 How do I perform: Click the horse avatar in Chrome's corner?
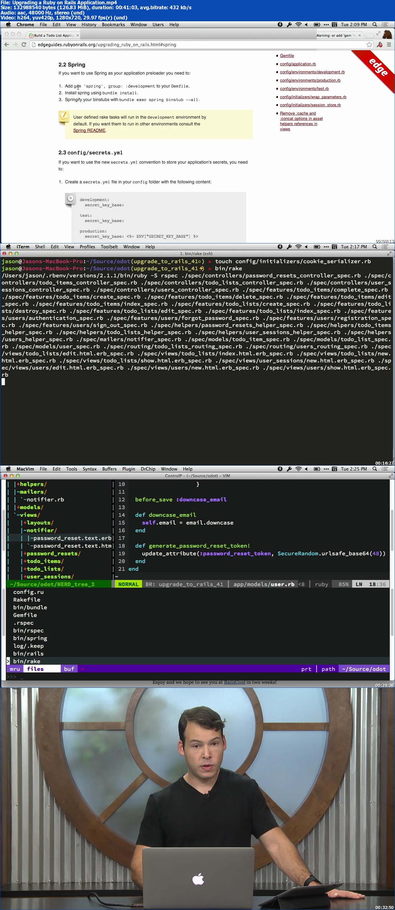[388, 35]
